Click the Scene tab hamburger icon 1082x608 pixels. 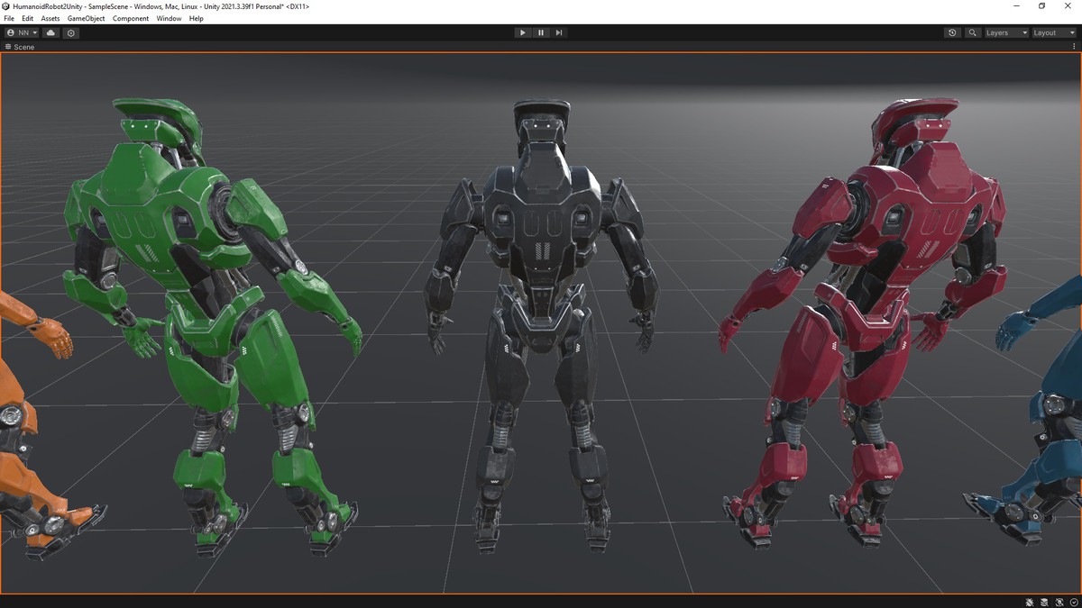tap(6, 47)
